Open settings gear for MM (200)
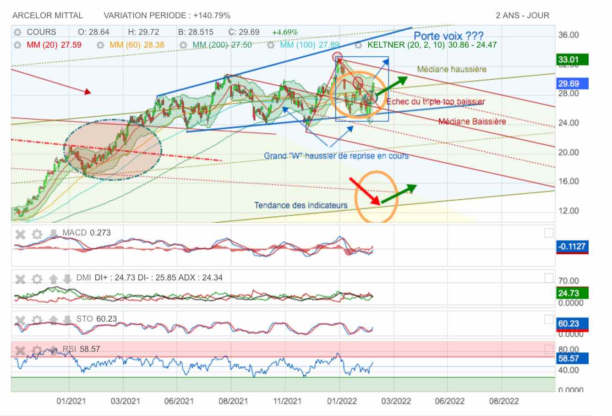 [183, 45]
